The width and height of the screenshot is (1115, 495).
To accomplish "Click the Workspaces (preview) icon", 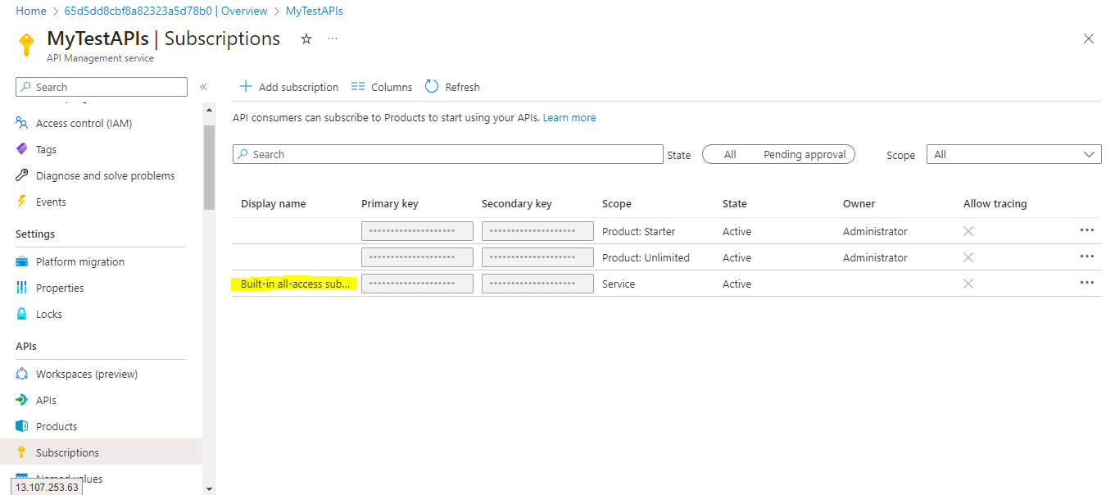I will point(22,374).
